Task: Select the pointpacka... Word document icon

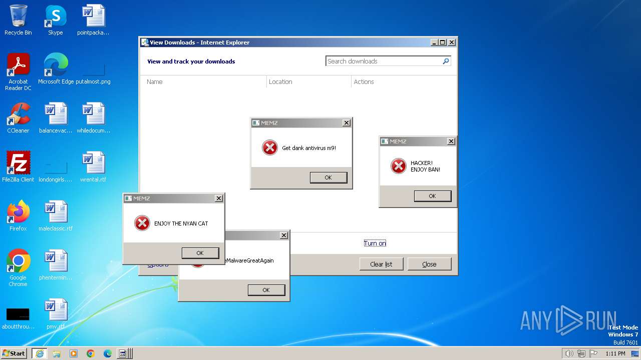Action: (x=93, y=20)
